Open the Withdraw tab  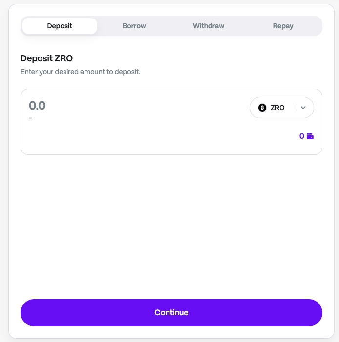tap(209, 26)
